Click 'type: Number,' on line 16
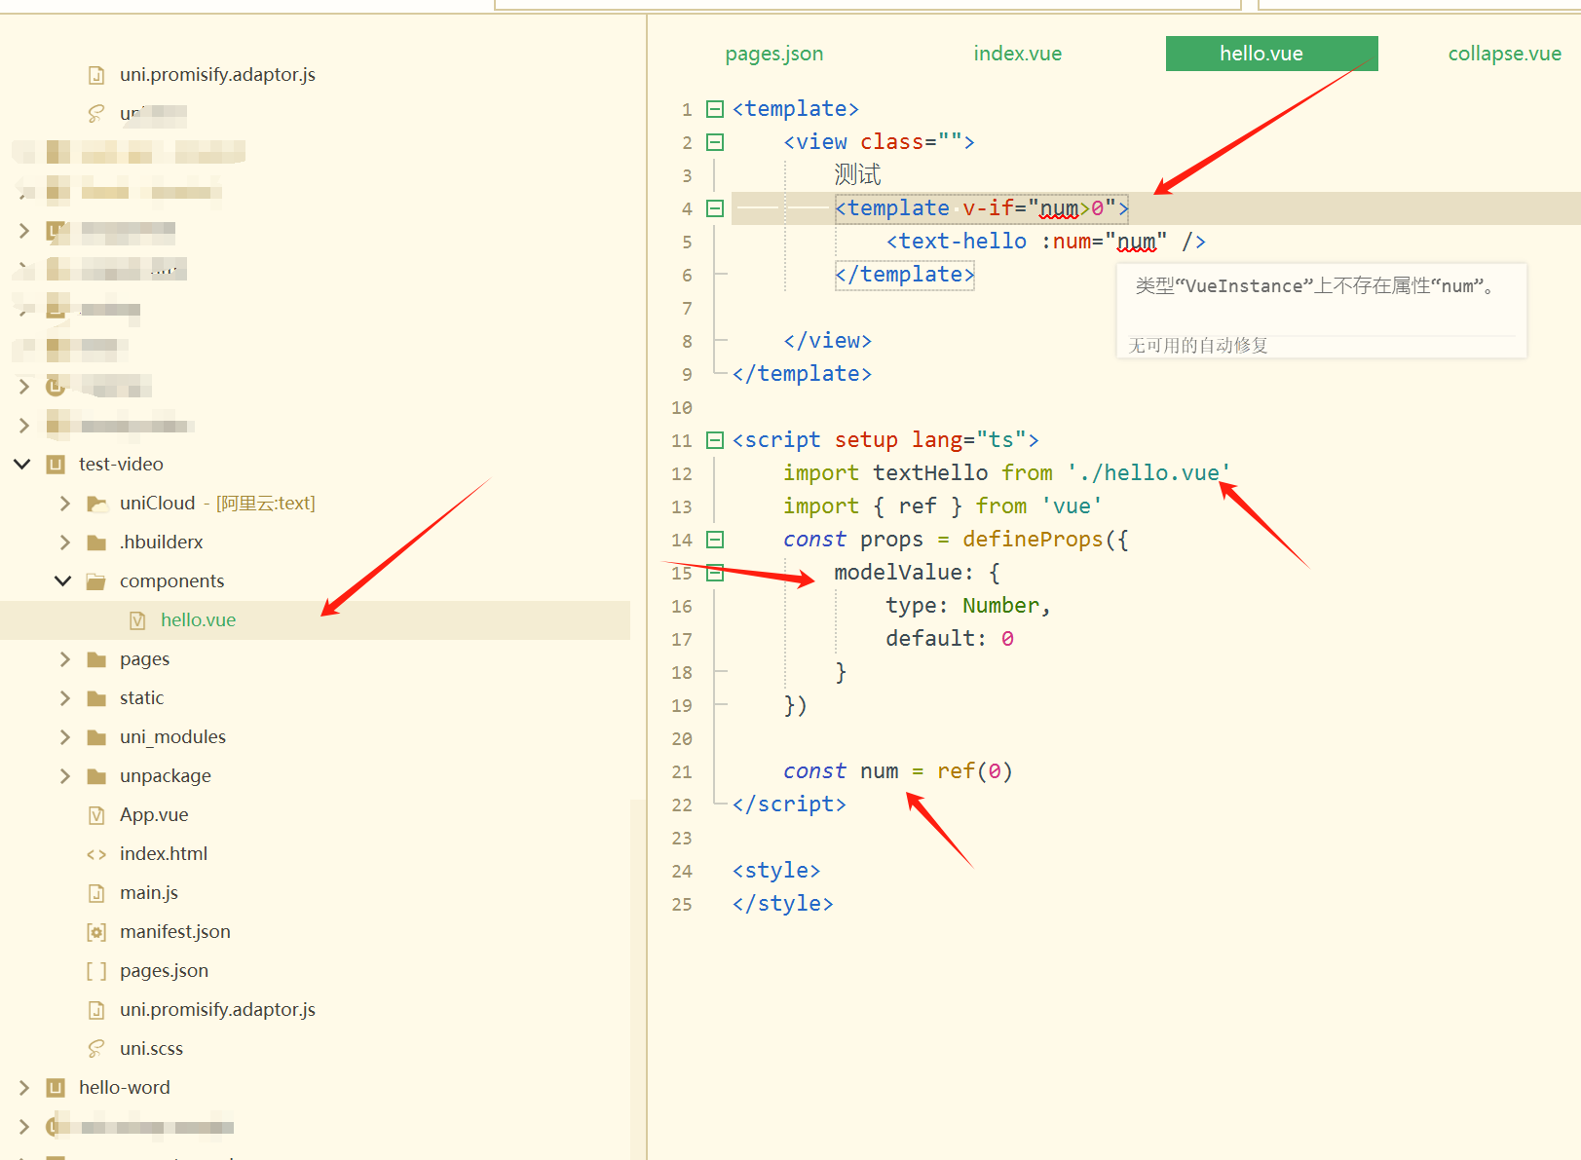This screenshot has height=1160, width=1581. click(x=967, y=606)
